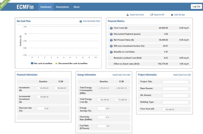Viewport: 203px width, 134px height.
Task: Click the Project Information panel title
Action: (x=147, y=75)
